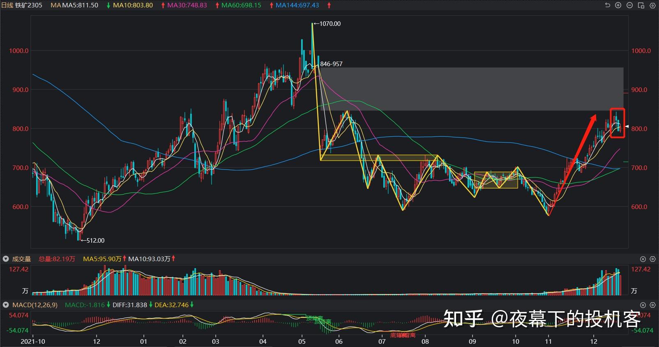Click the volume MA5:95.90万 value

point(102,259)
